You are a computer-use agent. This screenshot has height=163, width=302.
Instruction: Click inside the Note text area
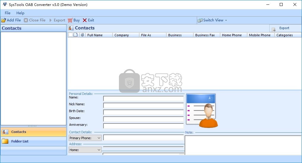(x=243, y=145)
